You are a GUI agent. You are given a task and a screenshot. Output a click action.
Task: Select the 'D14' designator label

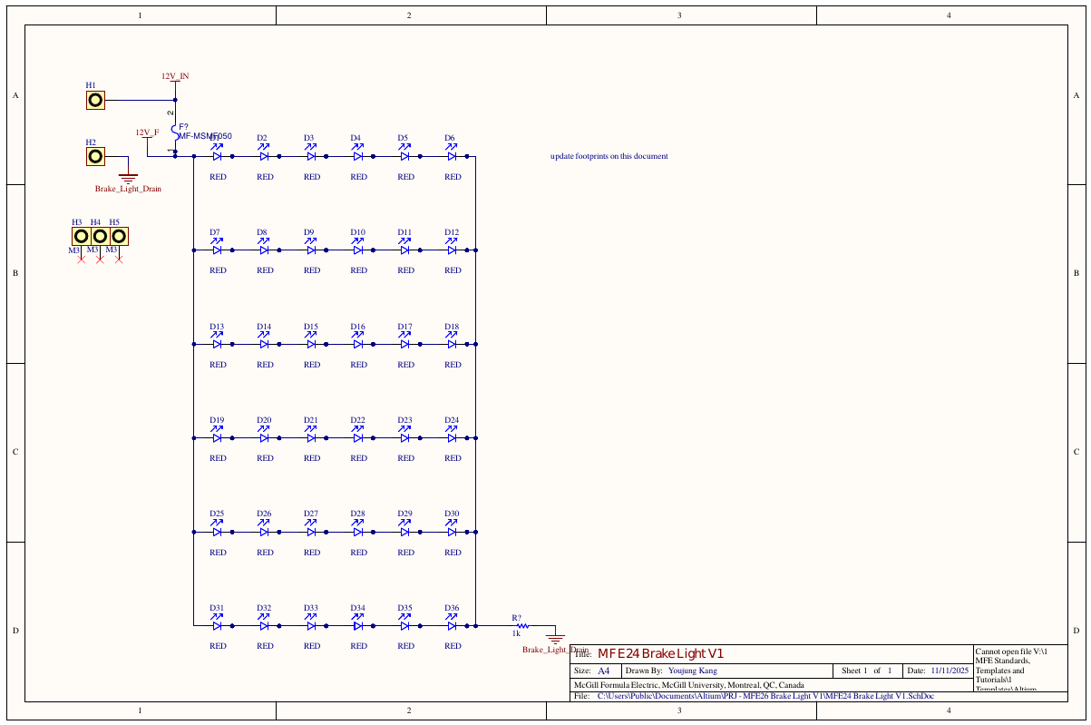pyautogui.click(x=264, y=326)
